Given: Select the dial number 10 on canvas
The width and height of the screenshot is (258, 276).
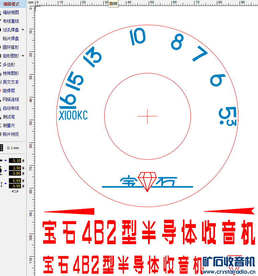Looking at the screenshot, I should click(138, 36).
